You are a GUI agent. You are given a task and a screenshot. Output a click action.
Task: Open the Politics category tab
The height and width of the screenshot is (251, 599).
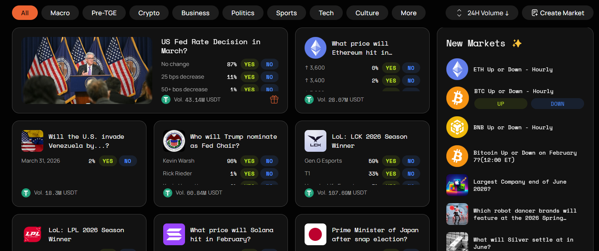243,13
